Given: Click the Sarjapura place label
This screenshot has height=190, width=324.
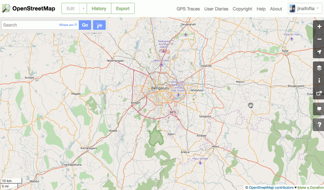Looking at the screenshot, I should pos(205,117).
